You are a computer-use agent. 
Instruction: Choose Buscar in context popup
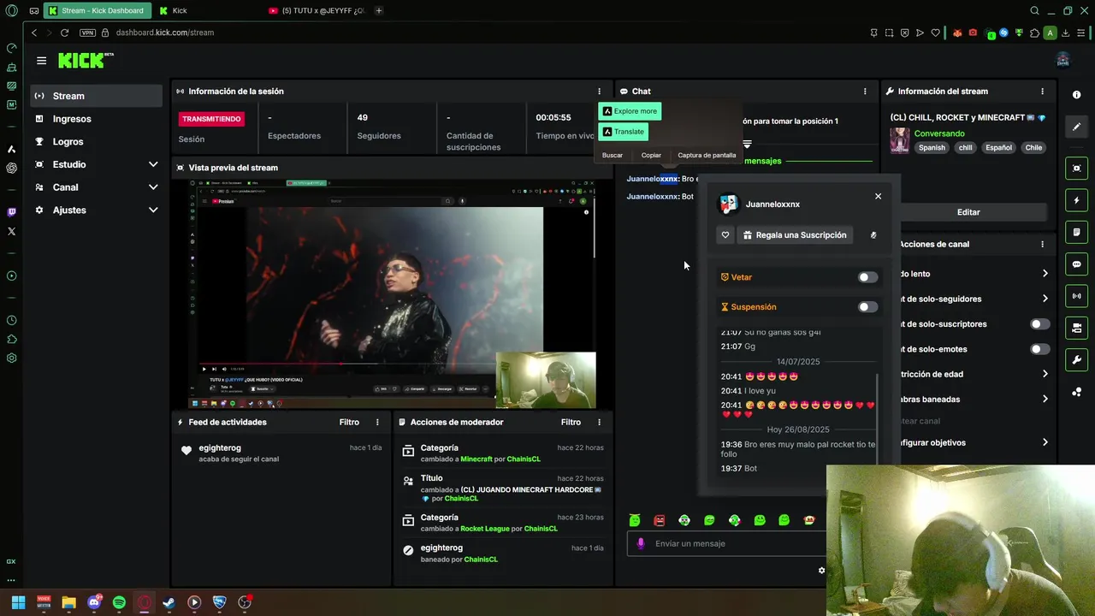click(x=613, y=156)
